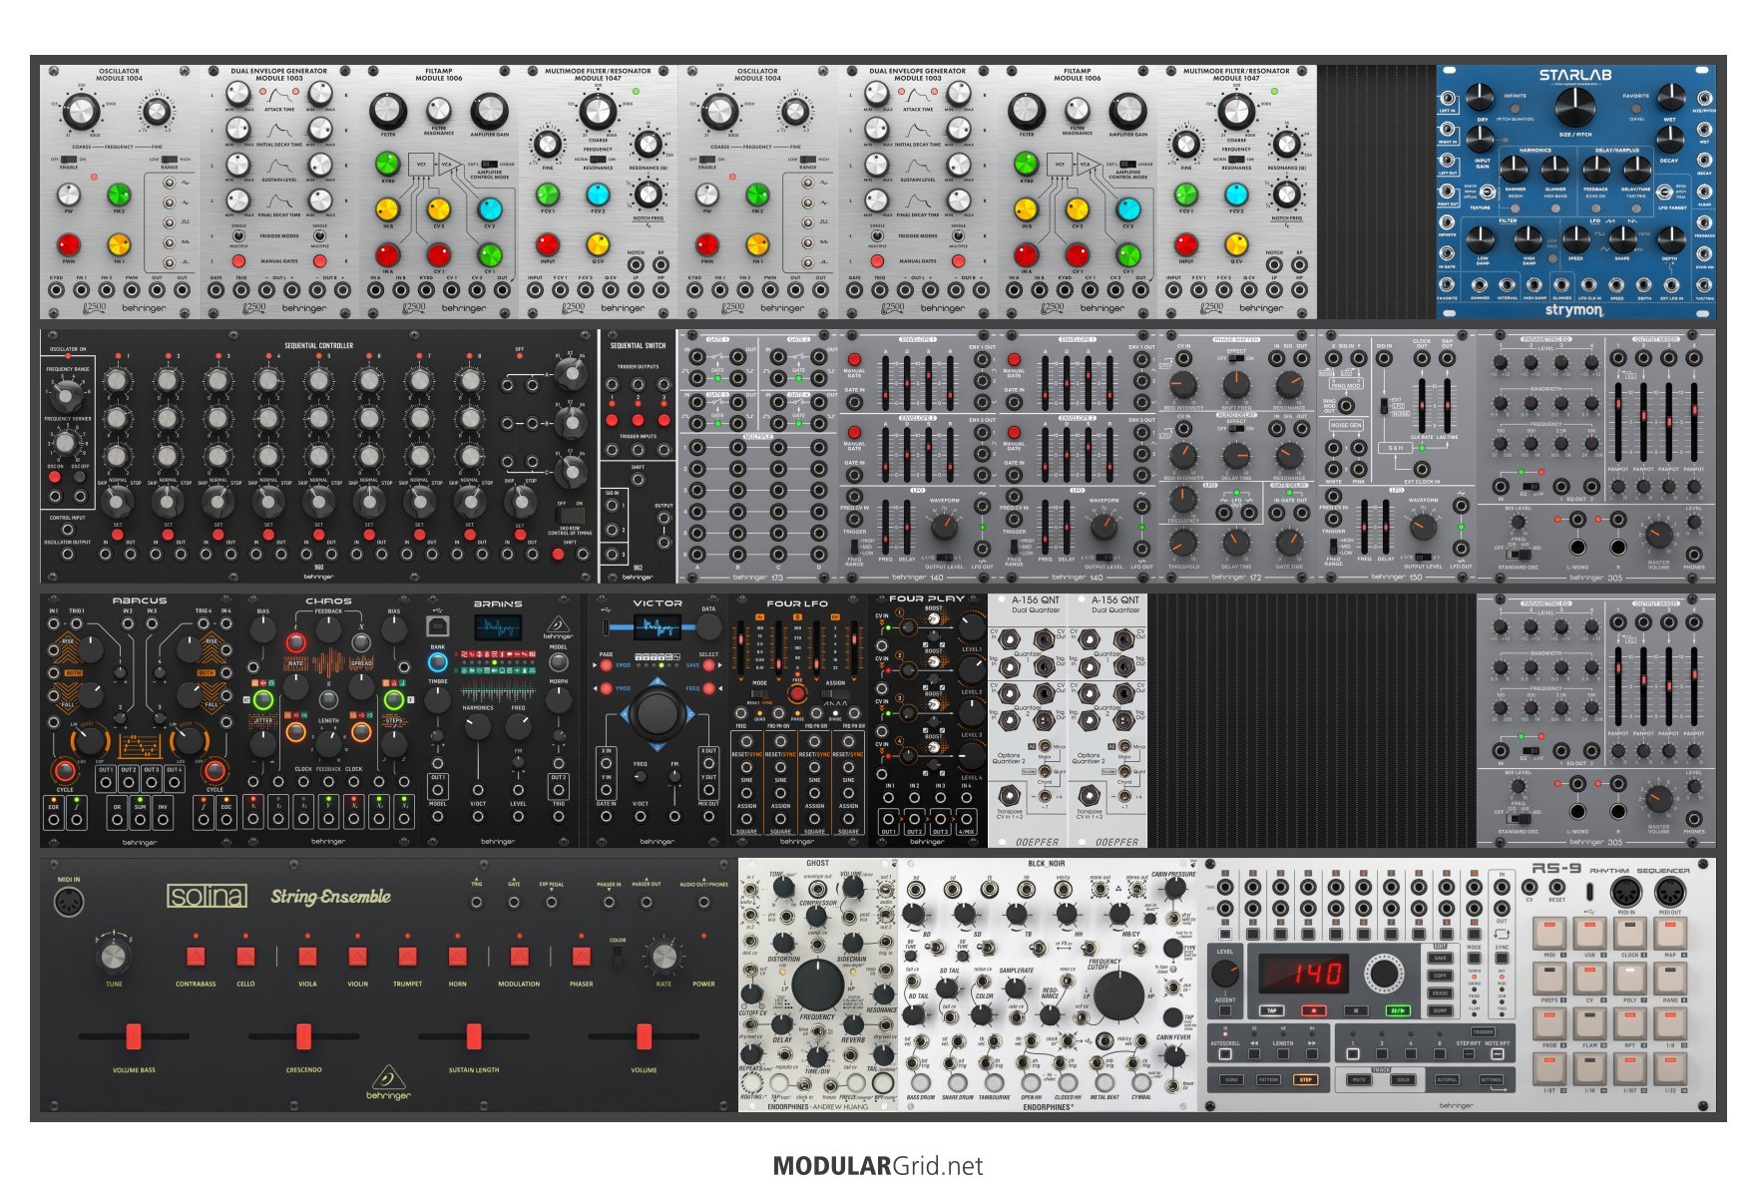Click the Solina VOLUME BASS slider handle

[133, 1037]
